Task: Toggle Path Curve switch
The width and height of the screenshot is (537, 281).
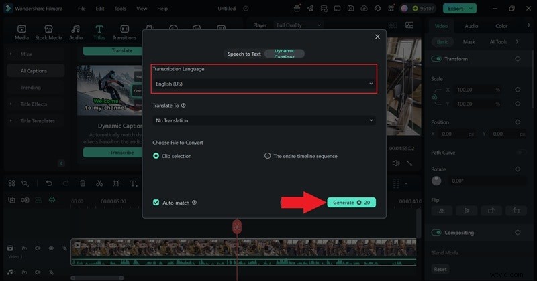Action: (x=522, y=153)
